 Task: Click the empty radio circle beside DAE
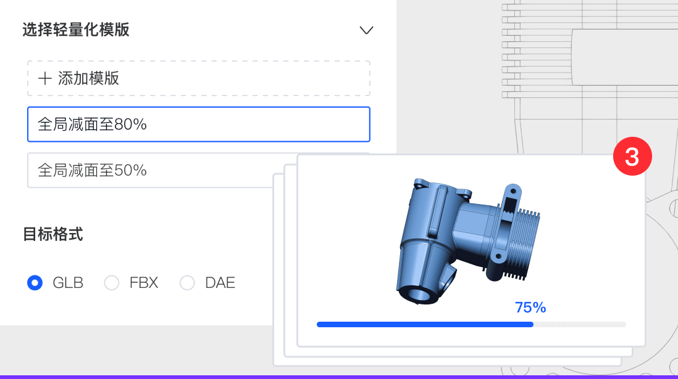(x=187, y=283)
